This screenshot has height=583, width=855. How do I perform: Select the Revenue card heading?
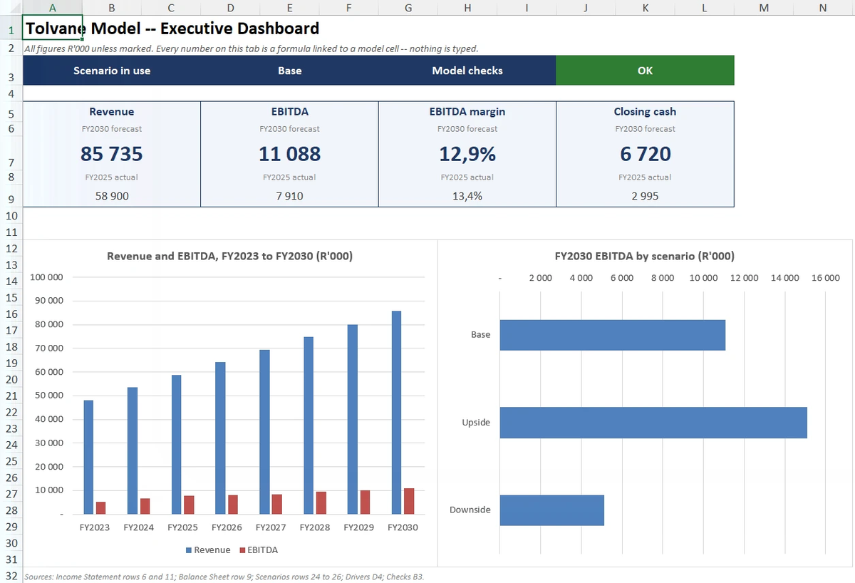click(x=112, y=111)
